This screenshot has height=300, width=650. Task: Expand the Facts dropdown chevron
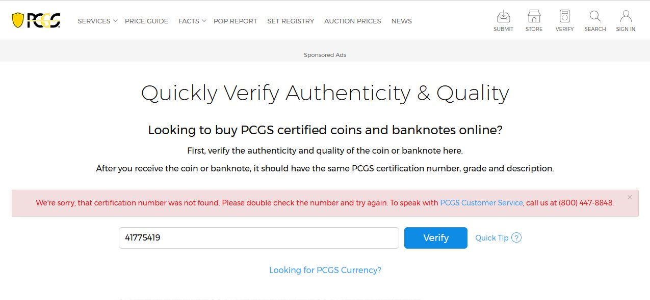coord(204,20)
